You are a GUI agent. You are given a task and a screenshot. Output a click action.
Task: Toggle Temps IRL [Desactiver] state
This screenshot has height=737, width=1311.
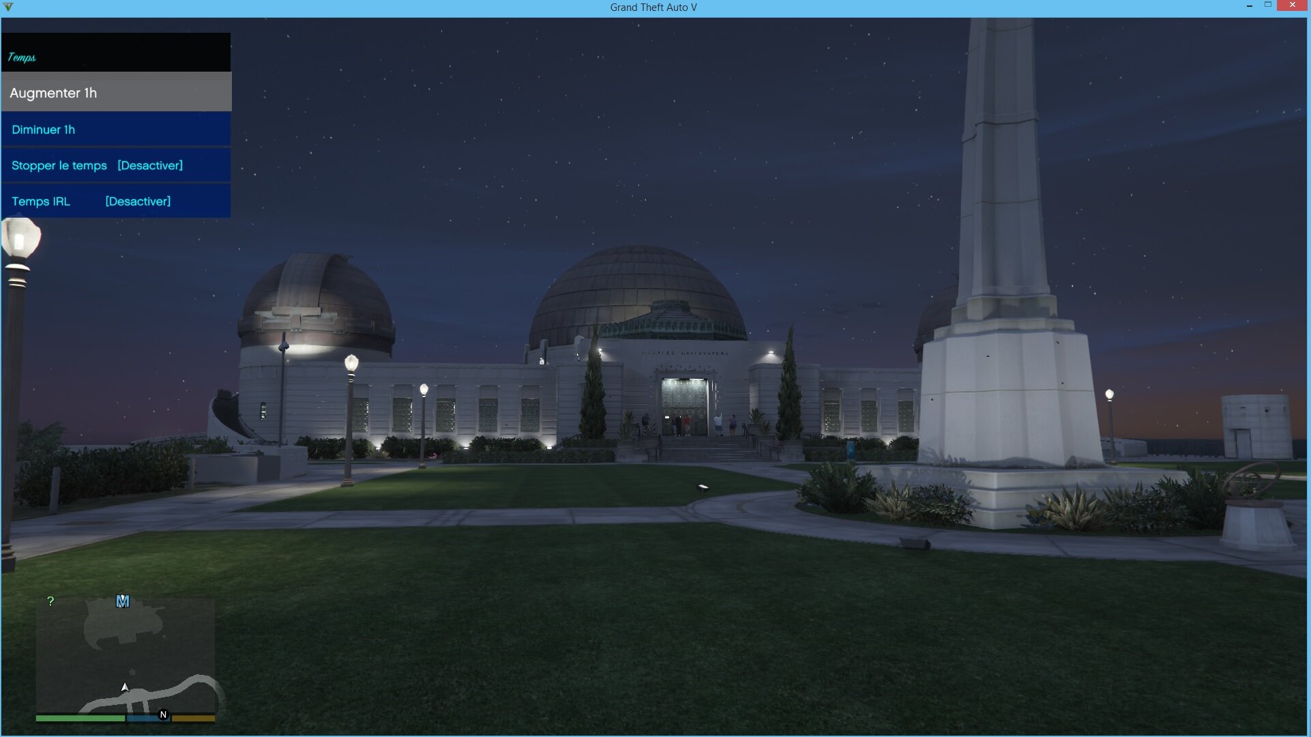[x=138, y=201]
